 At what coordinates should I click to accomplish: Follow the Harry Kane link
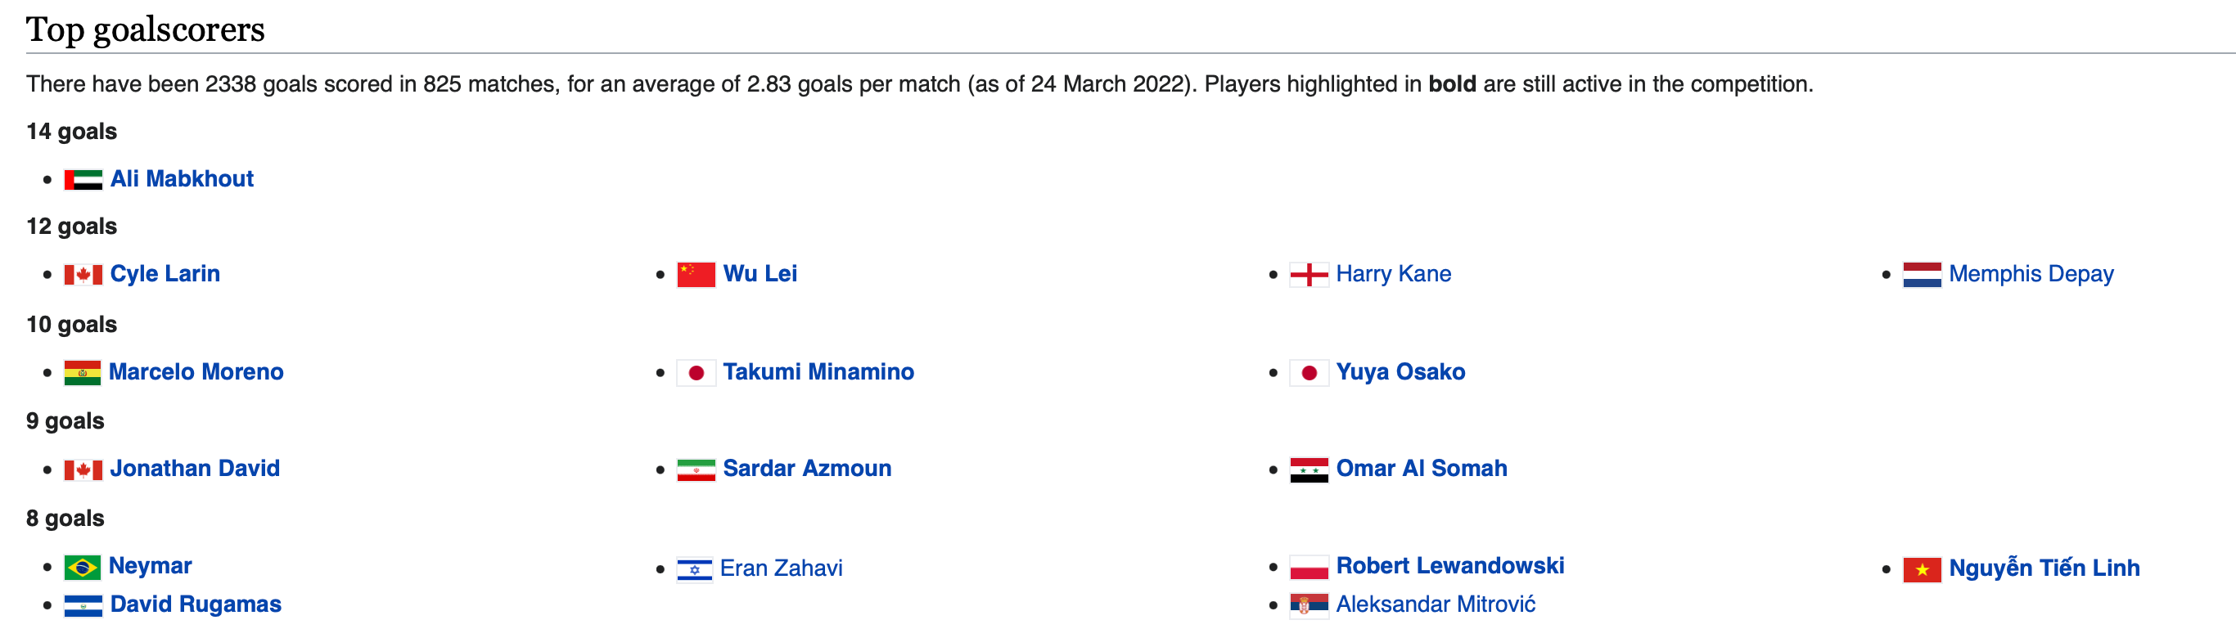point(1392,273)
